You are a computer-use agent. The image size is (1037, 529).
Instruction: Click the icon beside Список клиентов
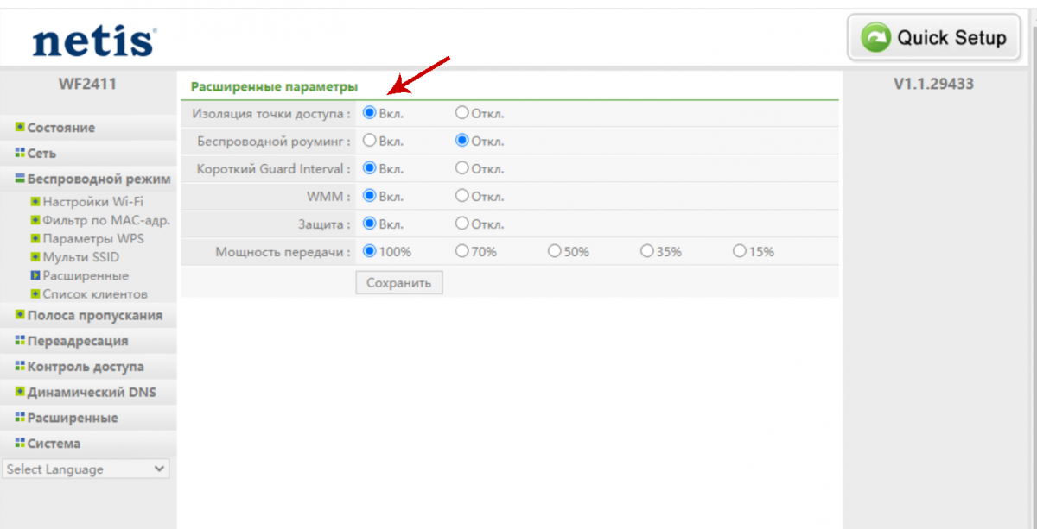coord(35,293)
